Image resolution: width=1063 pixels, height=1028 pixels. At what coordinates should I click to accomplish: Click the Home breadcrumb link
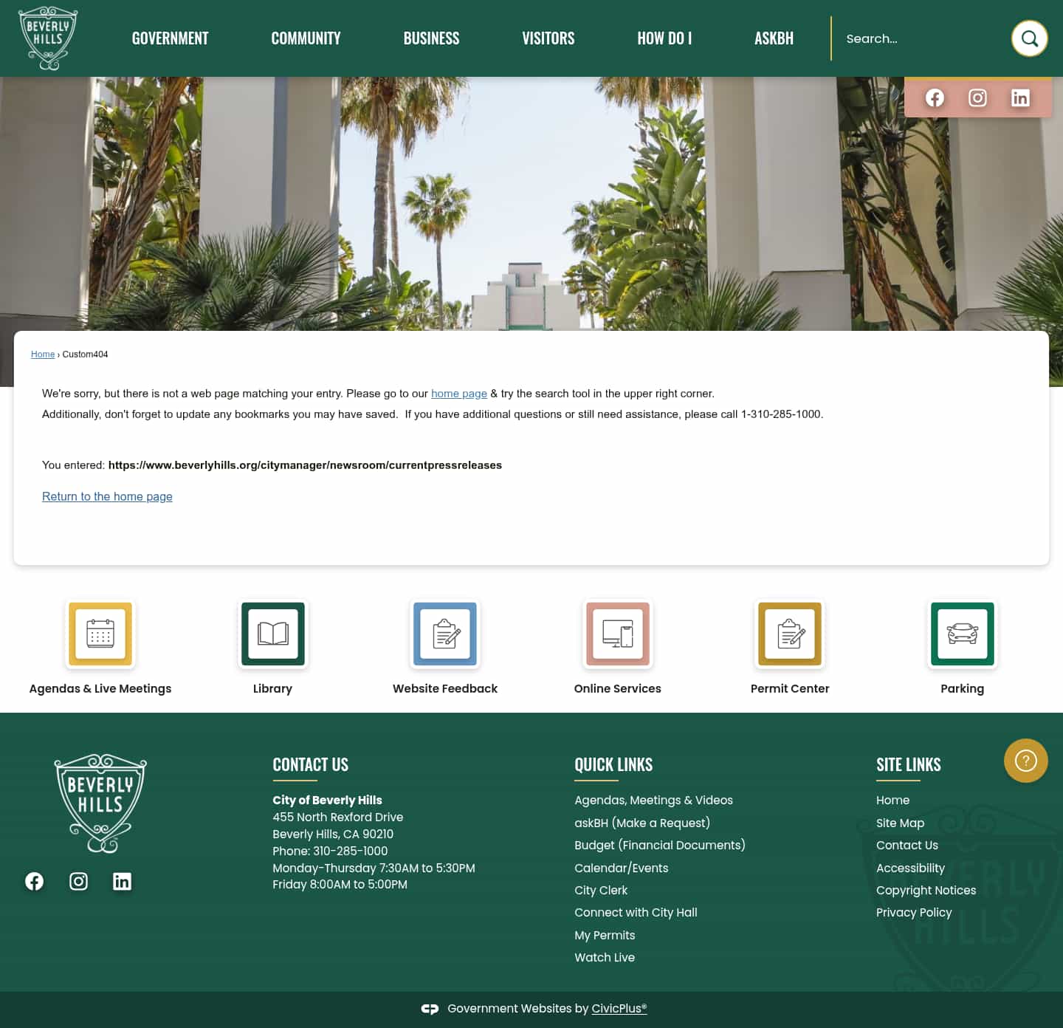tap(42, 354)
